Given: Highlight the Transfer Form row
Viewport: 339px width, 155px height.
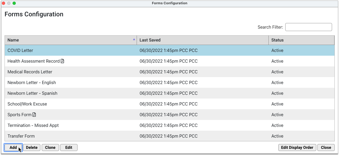Looking at the screenshot, I should (169, 136).
